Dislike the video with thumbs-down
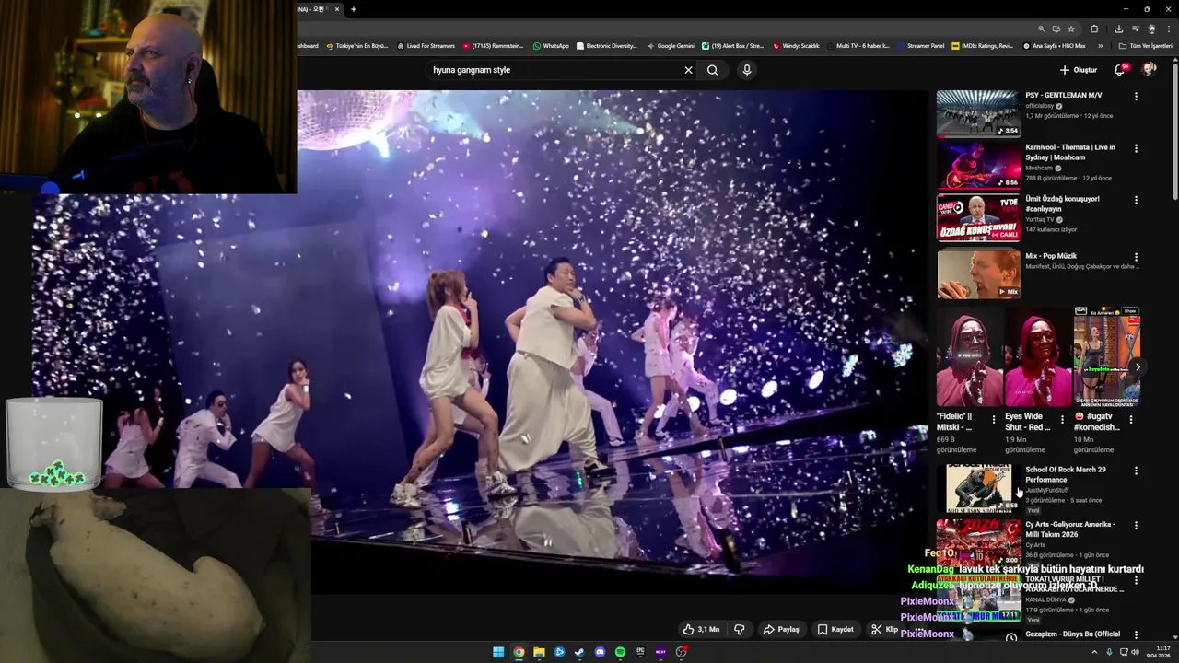Screen dimensions: 1179x663 tap(739, 630)
